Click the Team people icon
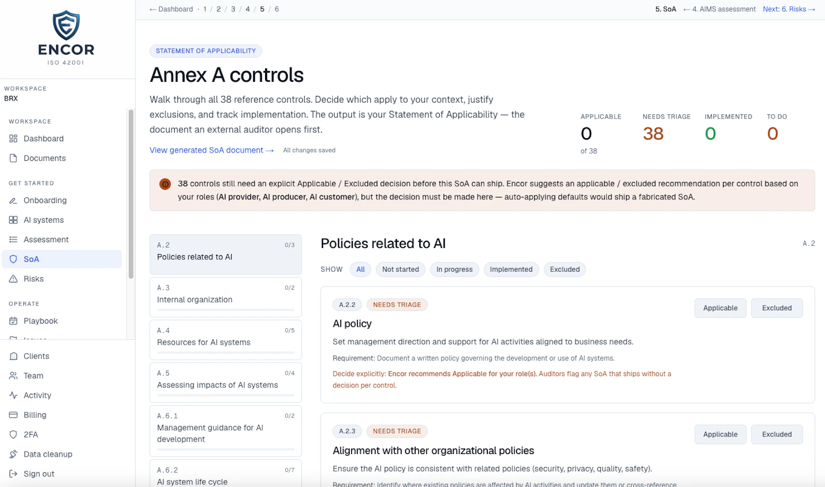 (13, 376)
